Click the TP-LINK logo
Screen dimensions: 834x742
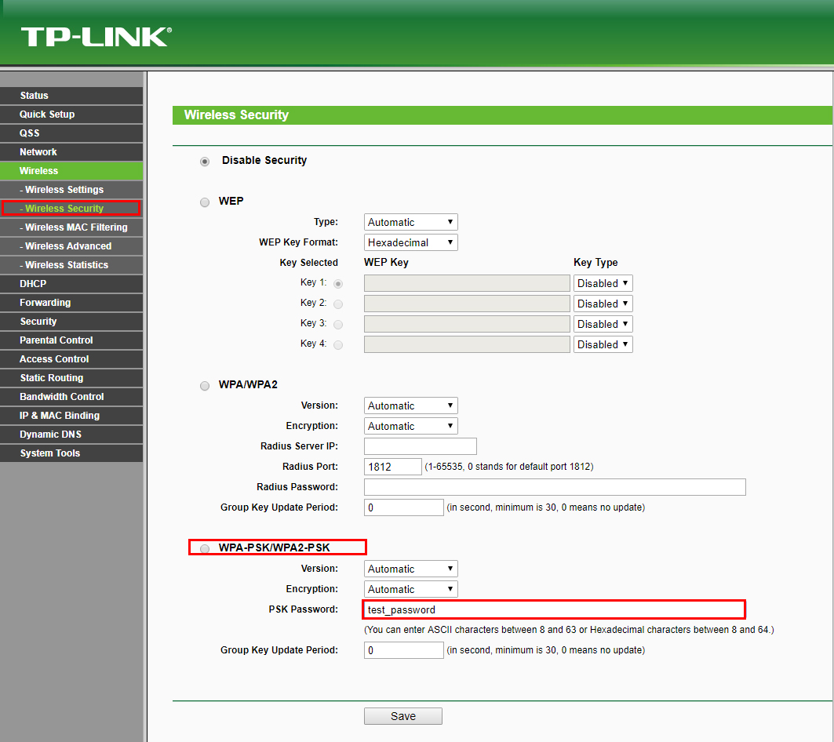[95, 37]
